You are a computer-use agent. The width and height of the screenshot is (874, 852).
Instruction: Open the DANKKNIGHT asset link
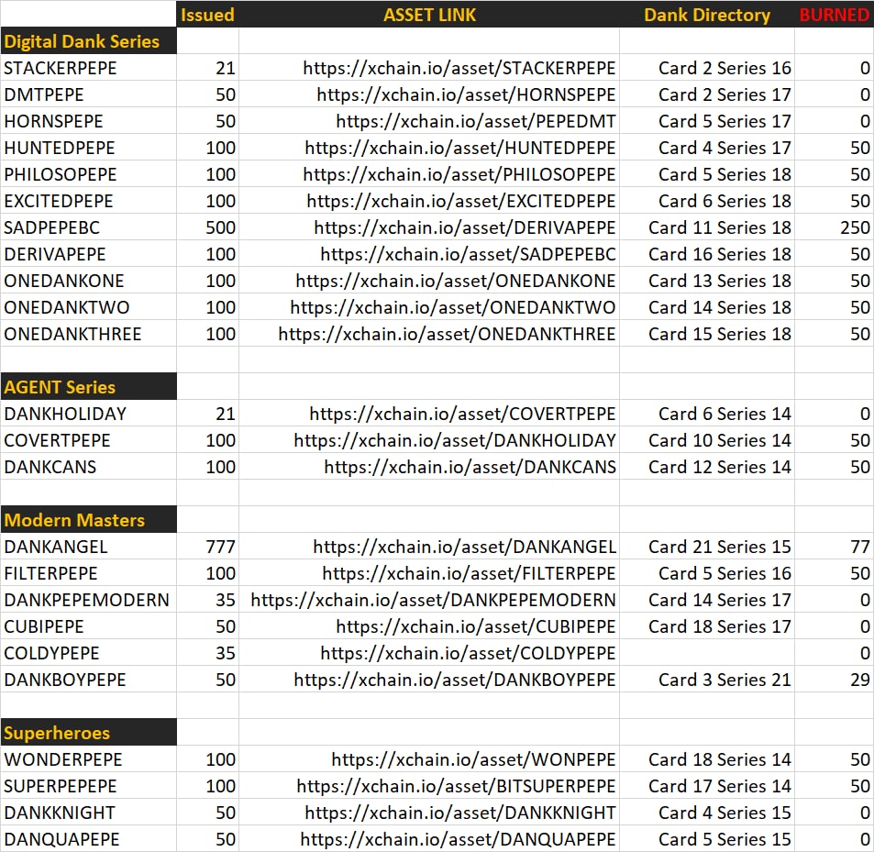[x=460, y=813]
